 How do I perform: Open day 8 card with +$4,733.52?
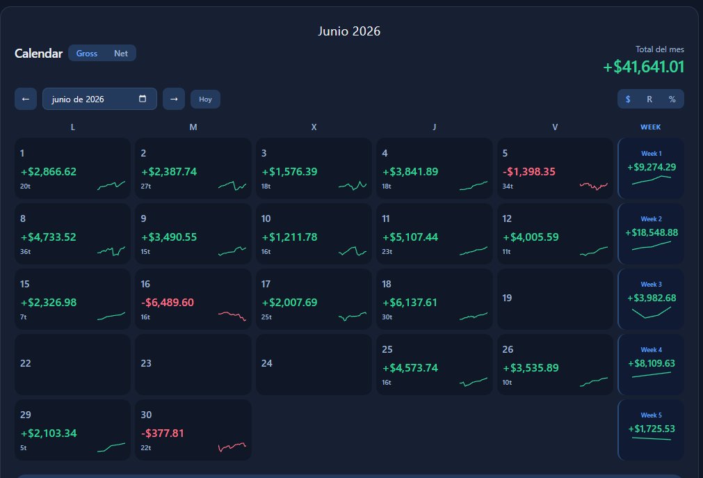click(72, 234)
